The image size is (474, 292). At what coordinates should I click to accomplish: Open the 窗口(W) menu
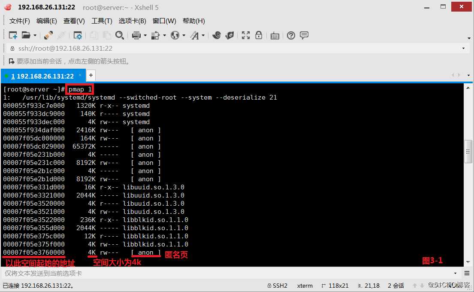click(x=164, y=21)
